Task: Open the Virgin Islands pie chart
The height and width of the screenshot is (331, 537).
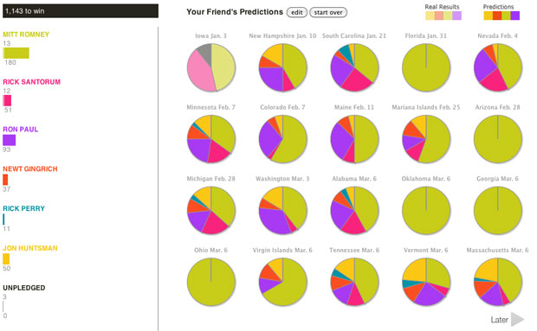Action: point(283,282)
